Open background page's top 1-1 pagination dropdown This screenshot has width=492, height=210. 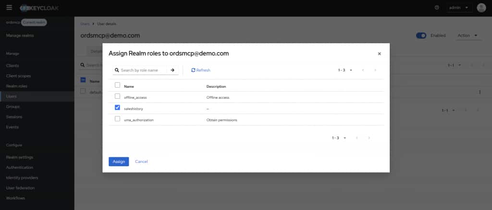coord(455,65)
